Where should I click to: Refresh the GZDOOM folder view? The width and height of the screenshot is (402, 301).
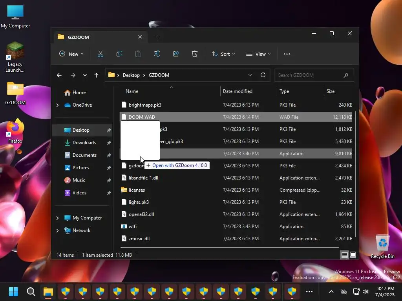click(x=263, y=75)
